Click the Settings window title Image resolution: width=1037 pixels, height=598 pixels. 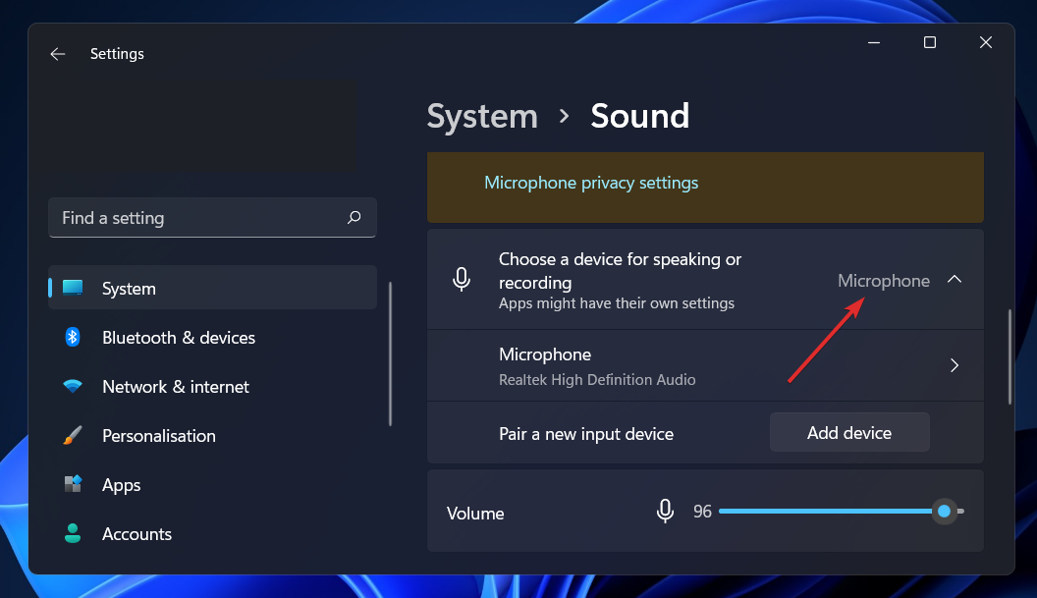[117, 54]
